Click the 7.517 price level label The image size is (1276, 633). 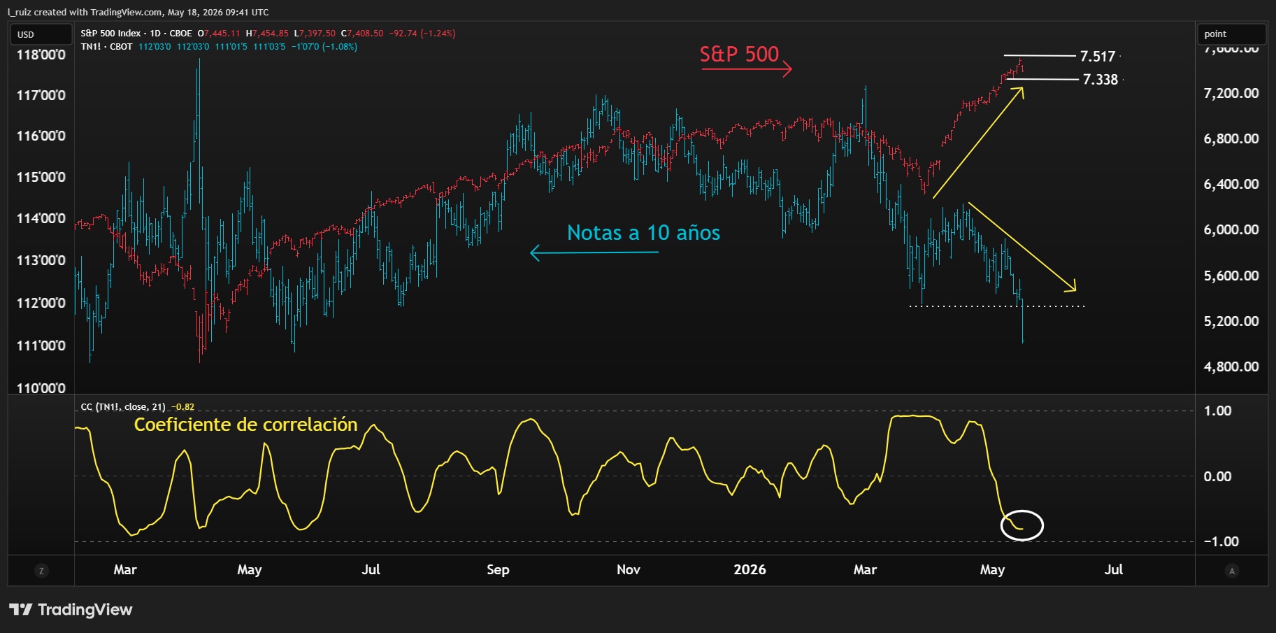(1098, 57)
